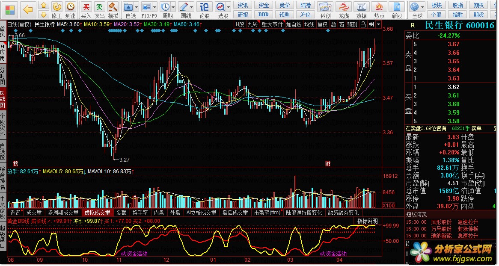Open the 设置 settings tab
This screenshot has height=266, width=499.
15,213
